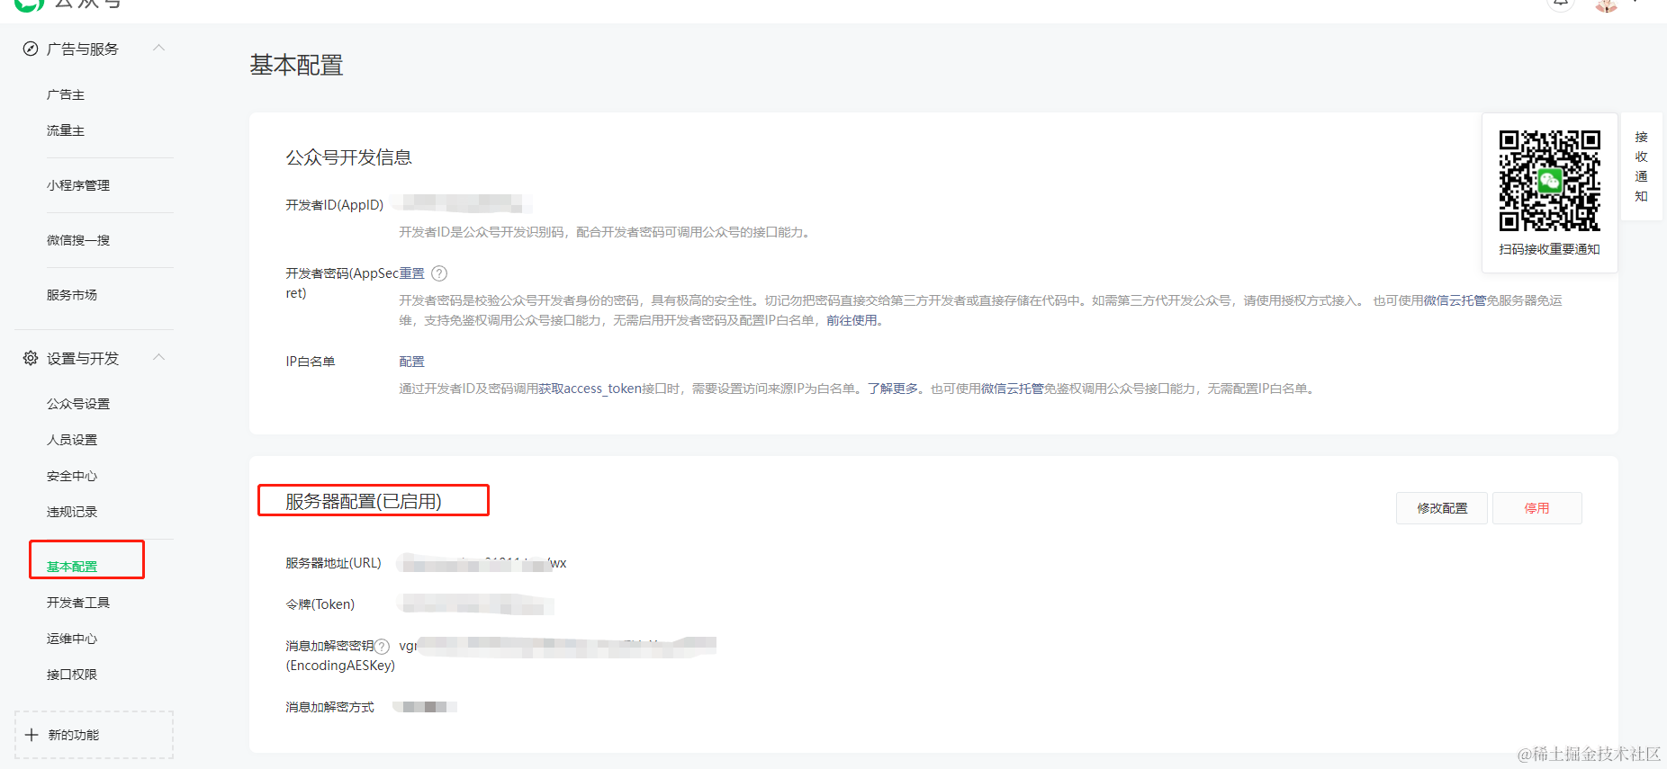Viewport: 1667px width, 769px height.
Task: Open the 了解更多 link
Action: coord(893,389)
